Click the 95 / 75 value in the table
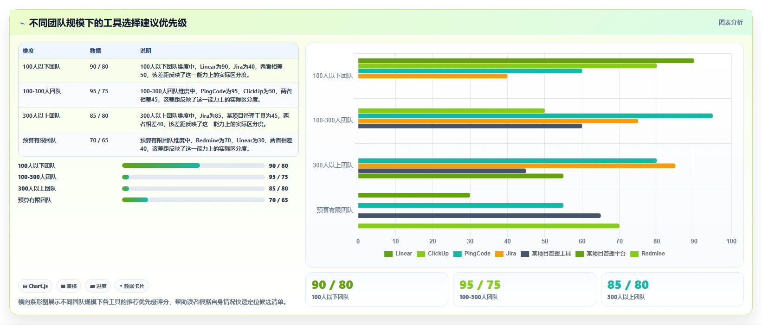The height and width of the screenshot is (325, 762). tap(99, 91)
